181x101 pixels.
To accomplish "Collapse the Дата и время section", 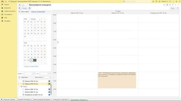I will pyautogui.click(x=20, y=12).
